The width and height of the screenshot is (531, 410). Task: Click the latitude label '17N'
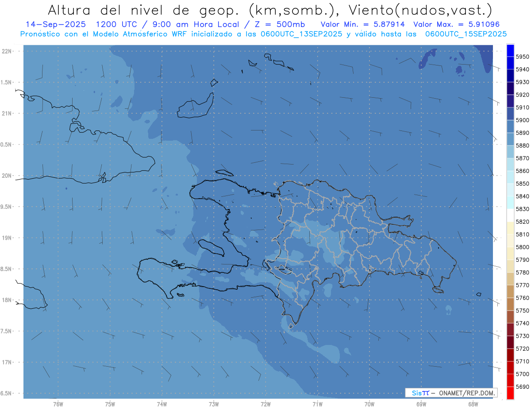coord(7,362)
